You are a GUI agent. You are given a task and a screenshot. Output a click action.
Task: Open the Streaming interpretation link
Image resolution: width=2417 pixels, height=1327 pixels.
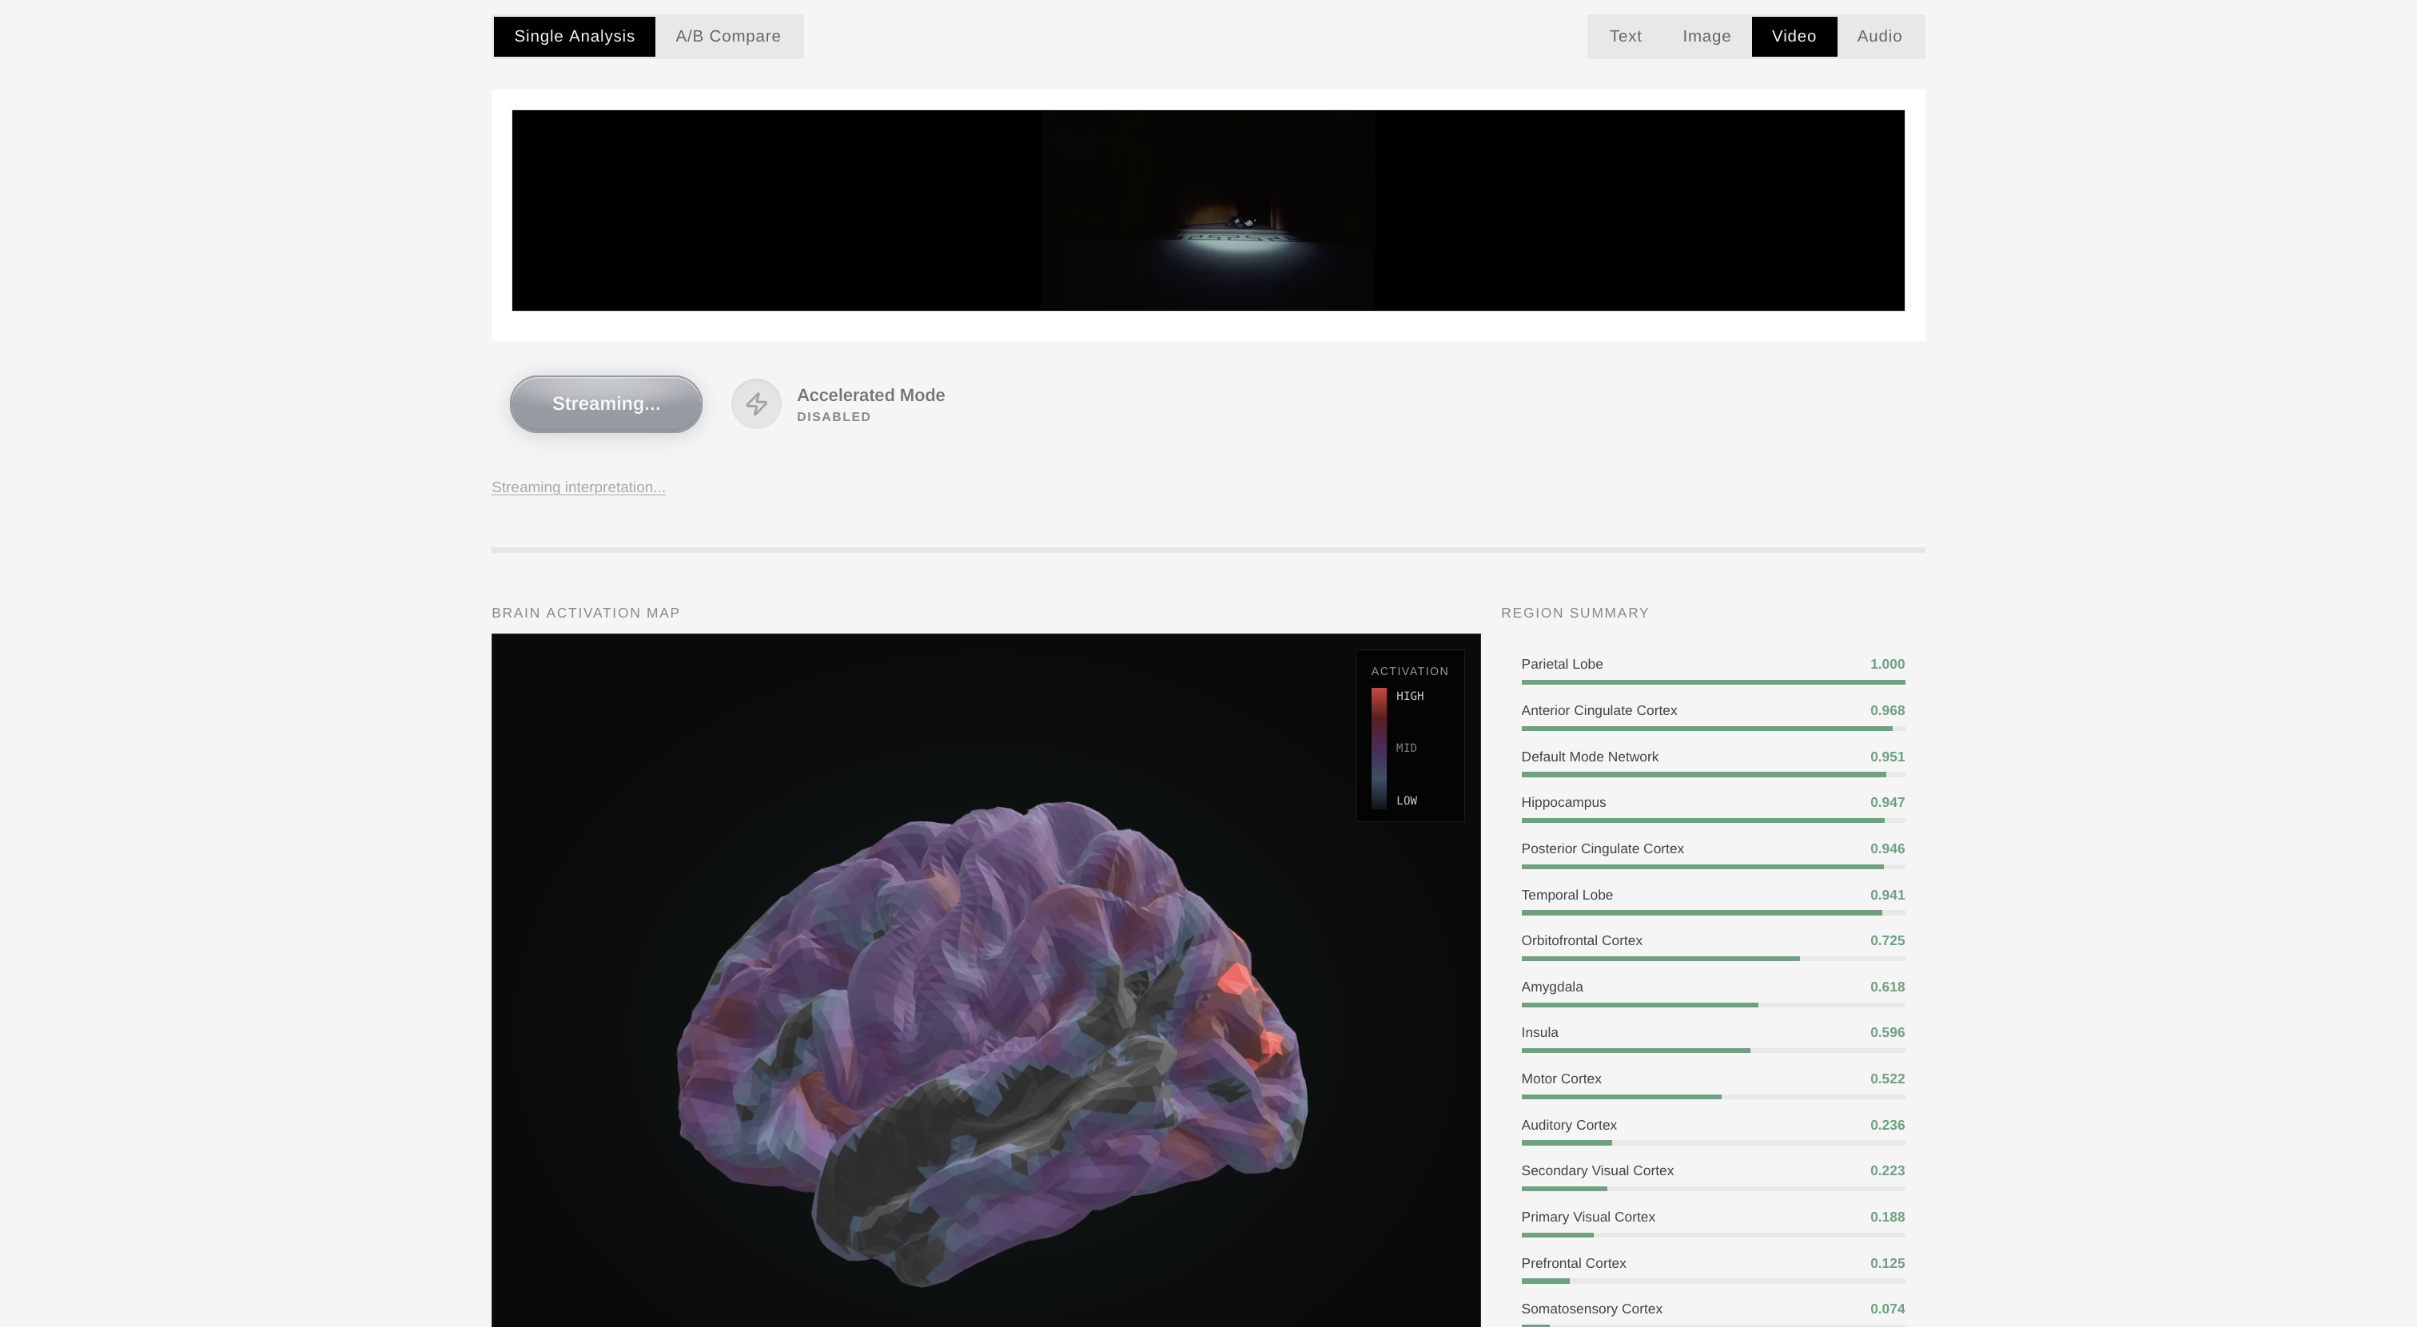[x=578, y=487]
